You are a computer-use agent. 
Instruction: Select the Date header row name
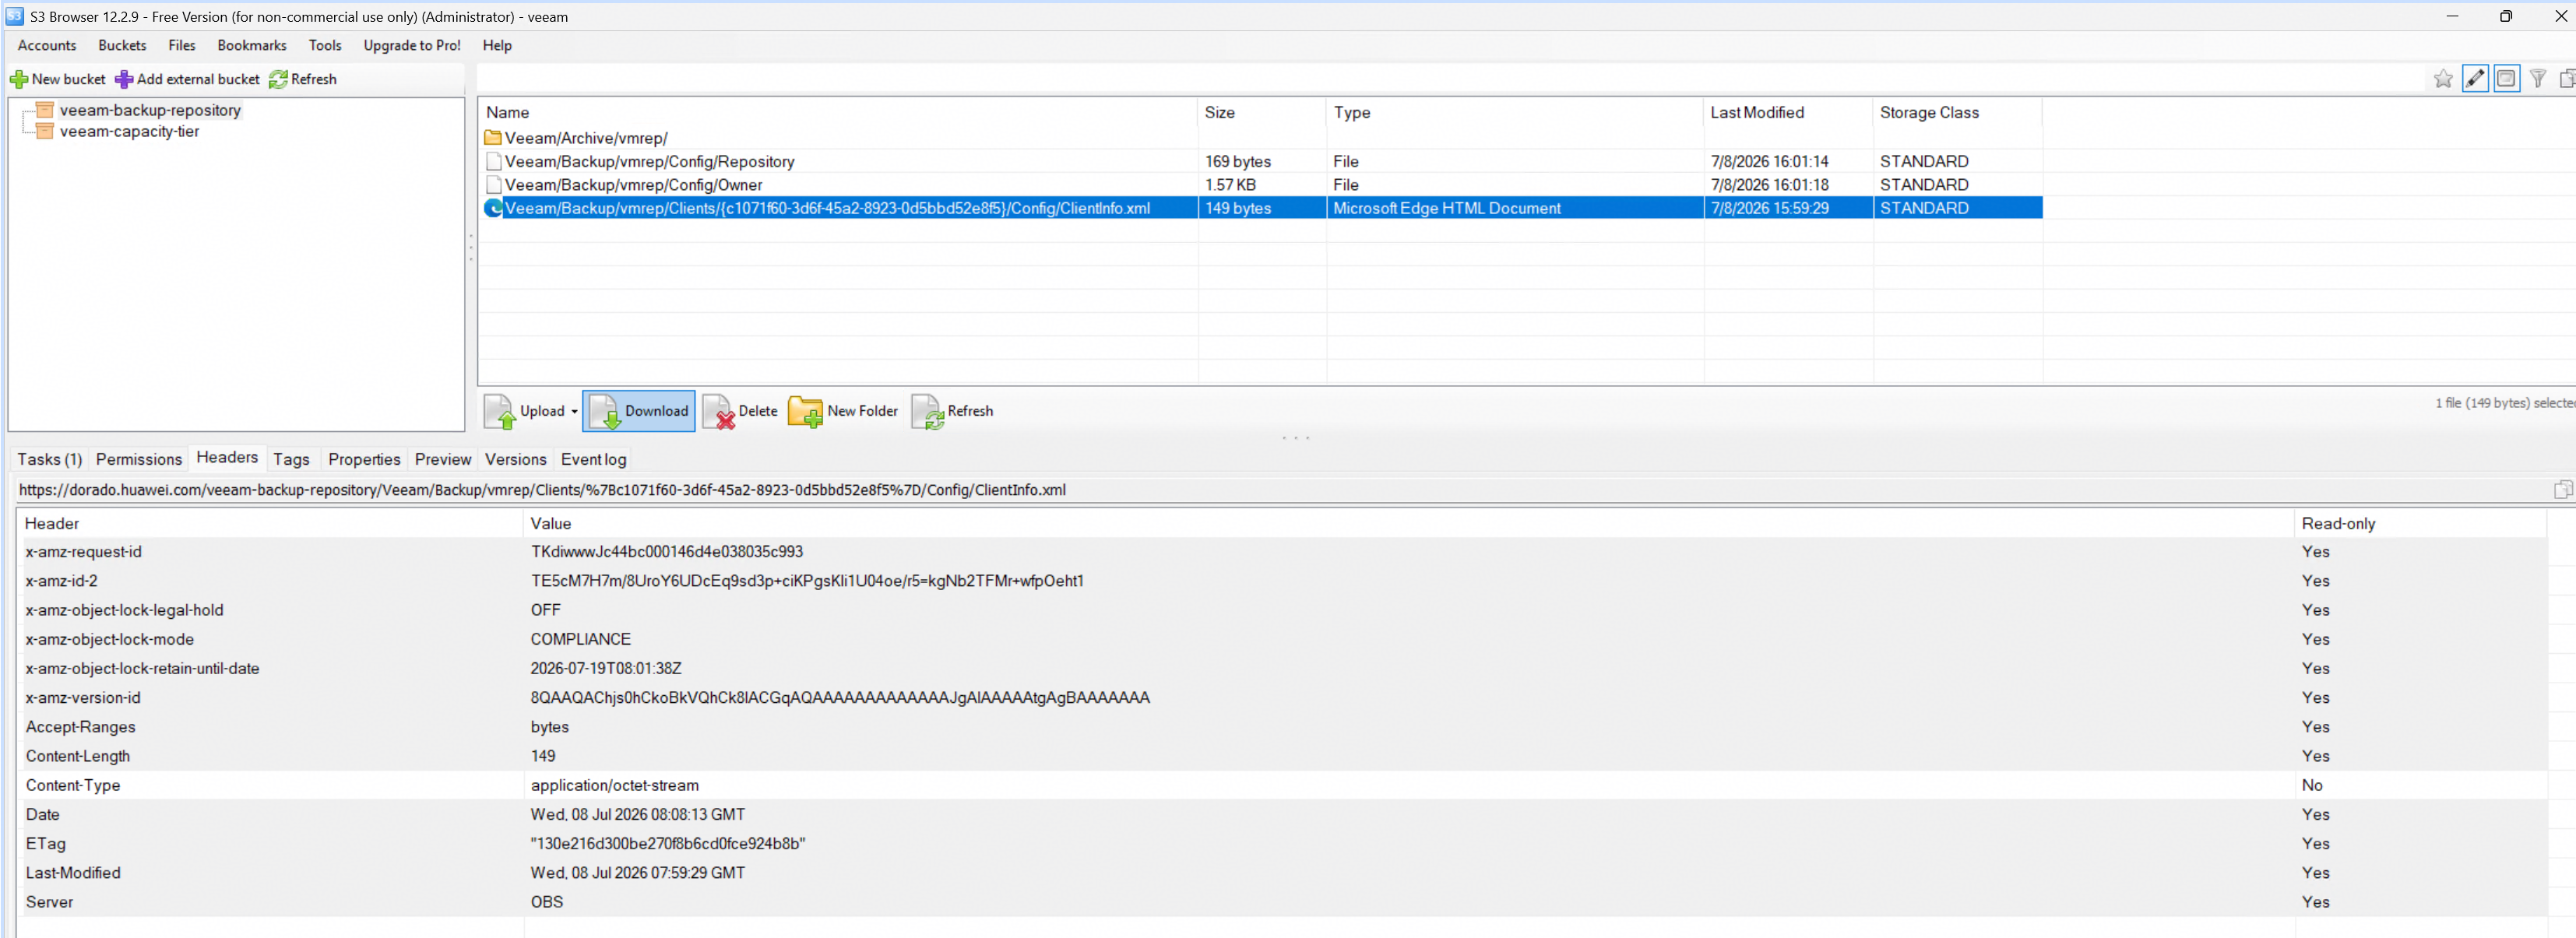[x=43, y=815]
